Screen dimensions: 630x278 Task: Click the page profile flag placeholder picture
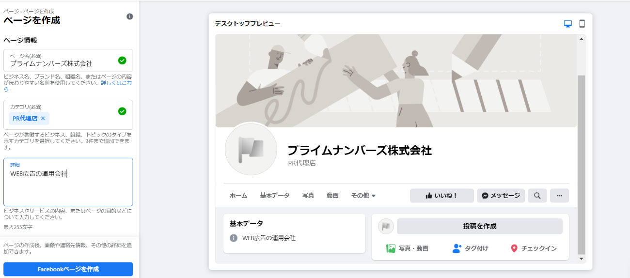click(251, 149)
